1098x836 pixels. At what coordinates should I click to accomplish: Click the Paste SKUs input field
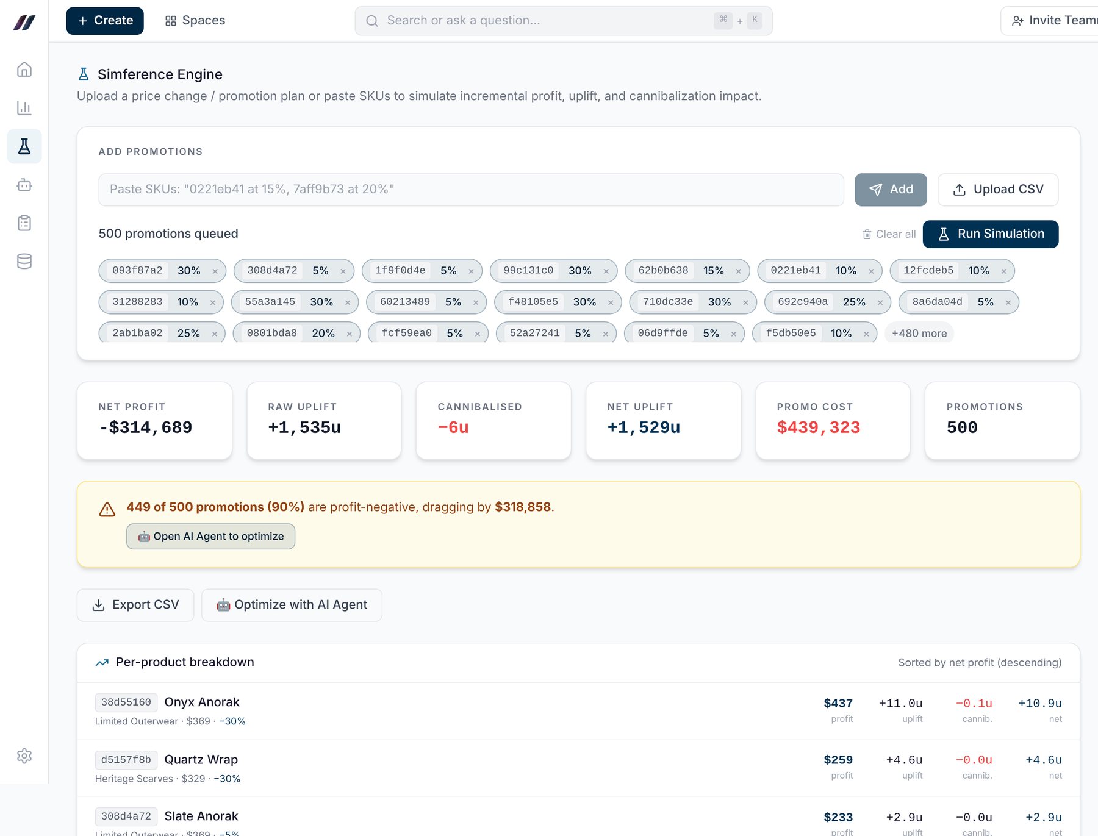click(x=471, y=190)
